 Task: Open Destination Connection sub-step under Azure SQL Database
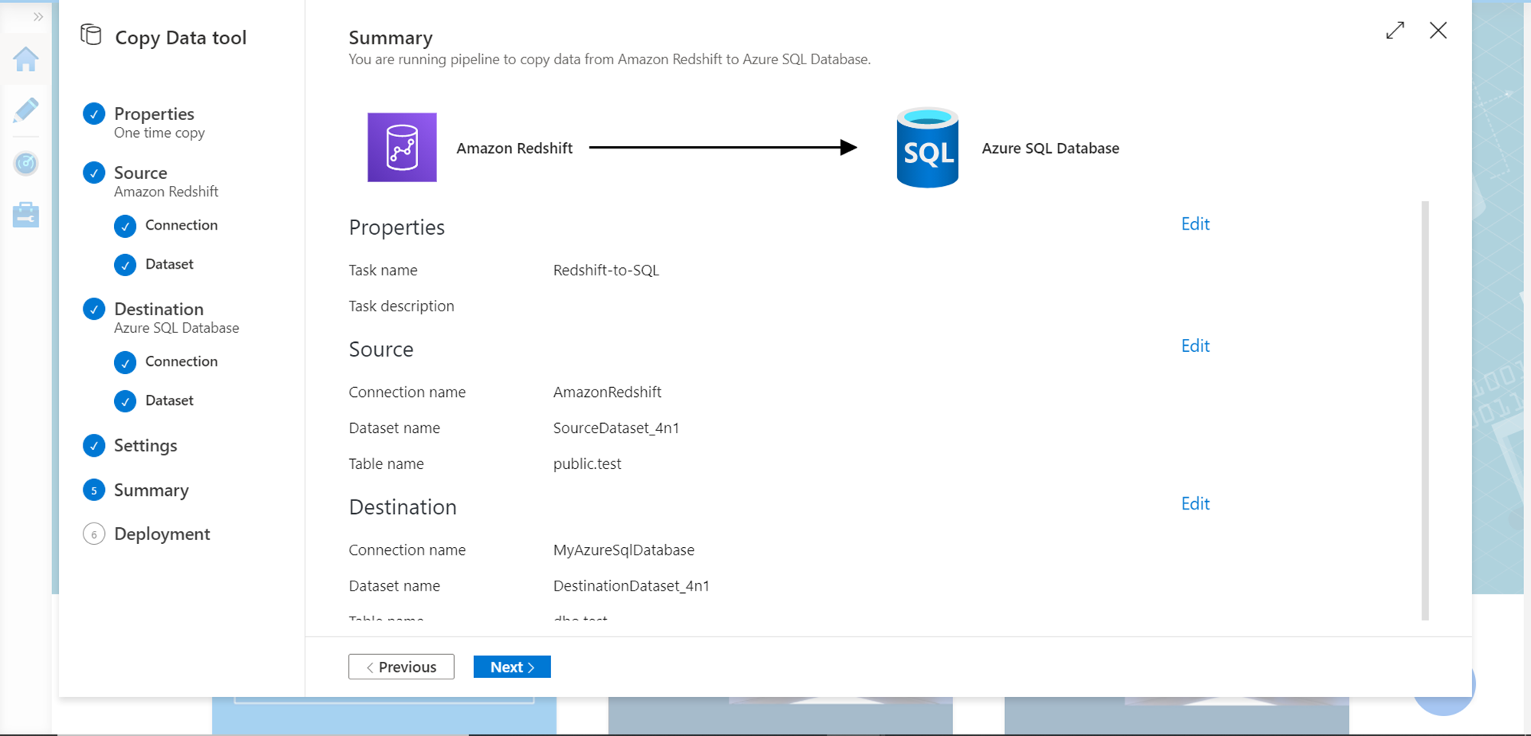pos(181,361)
